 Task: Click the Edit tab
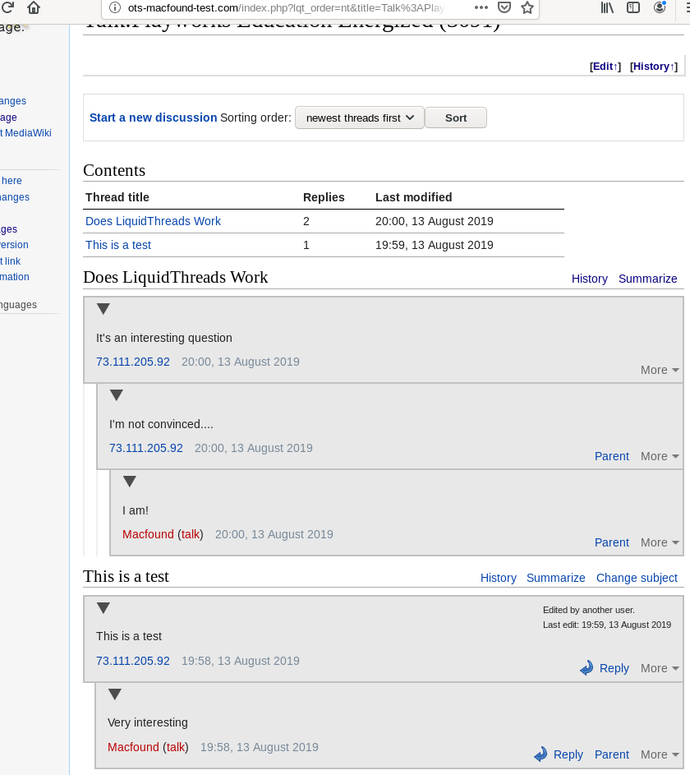coord(603,67)
